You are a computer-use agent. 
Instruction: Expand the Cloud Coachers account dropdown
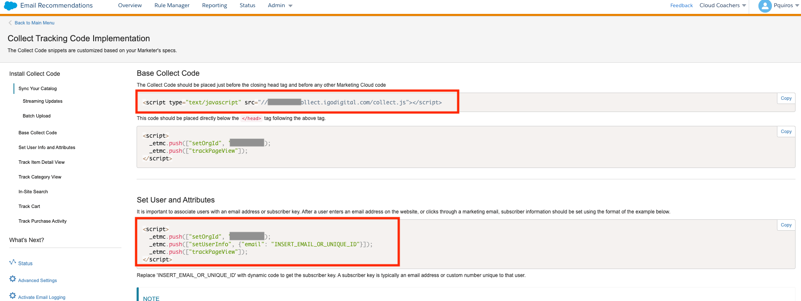[x=723, y=5]
